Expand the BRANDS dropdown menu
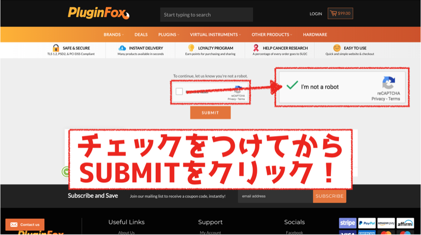 (x=114, y=35)
